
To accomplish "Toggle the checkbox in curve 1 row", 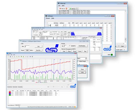I will (x=27, y=92).
